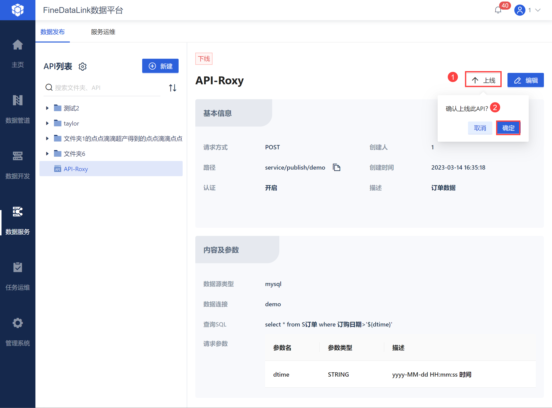Click the API list settings gear
Image resolution: width=552 pixels, height=408 pixels.
click(82, 67)
